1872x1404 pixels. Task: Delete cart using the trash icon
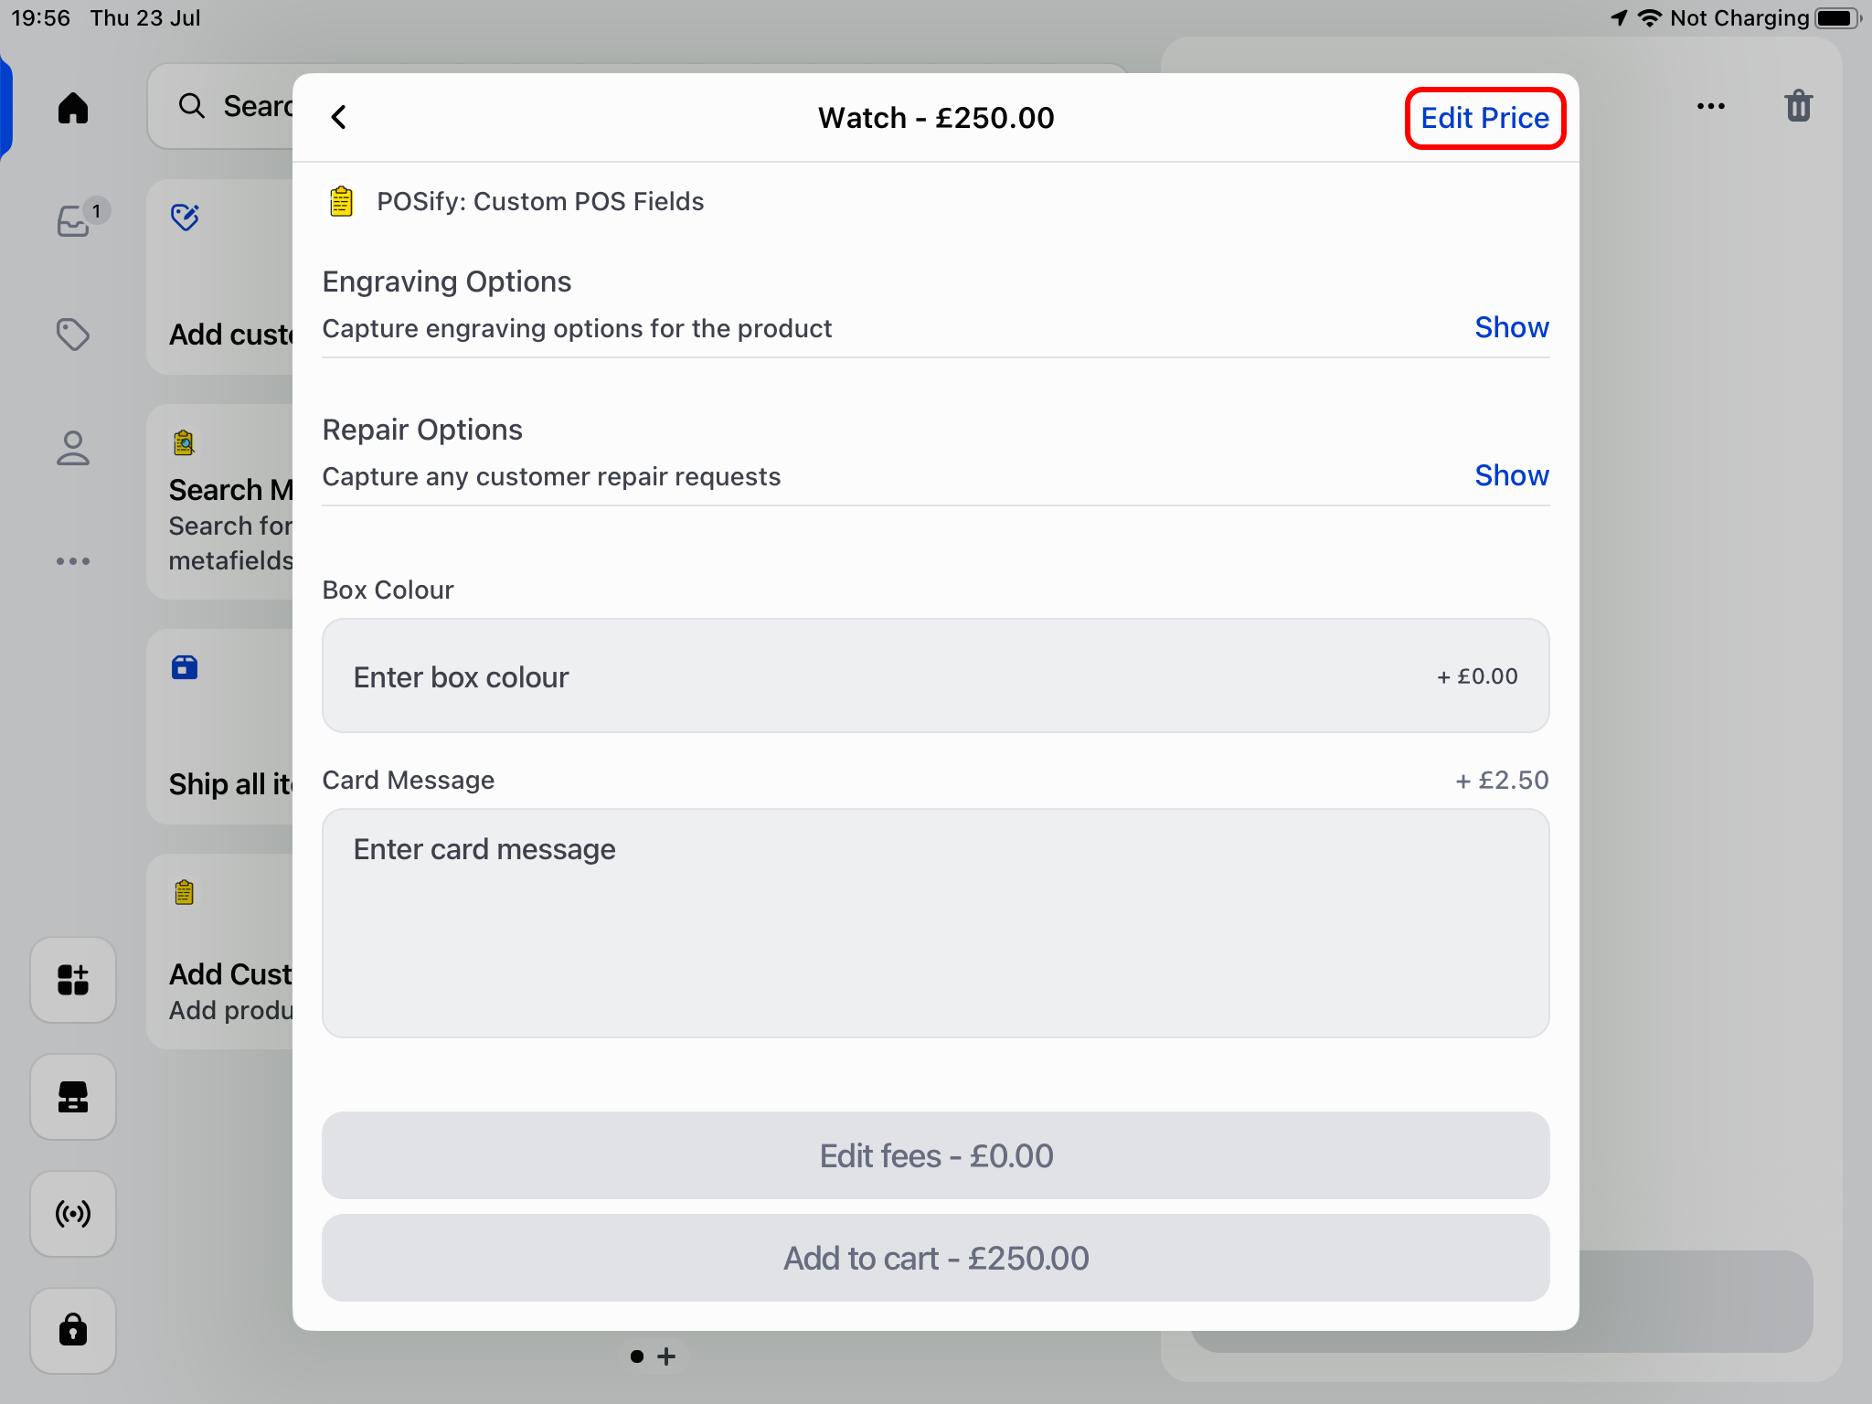coord(1798,106)
